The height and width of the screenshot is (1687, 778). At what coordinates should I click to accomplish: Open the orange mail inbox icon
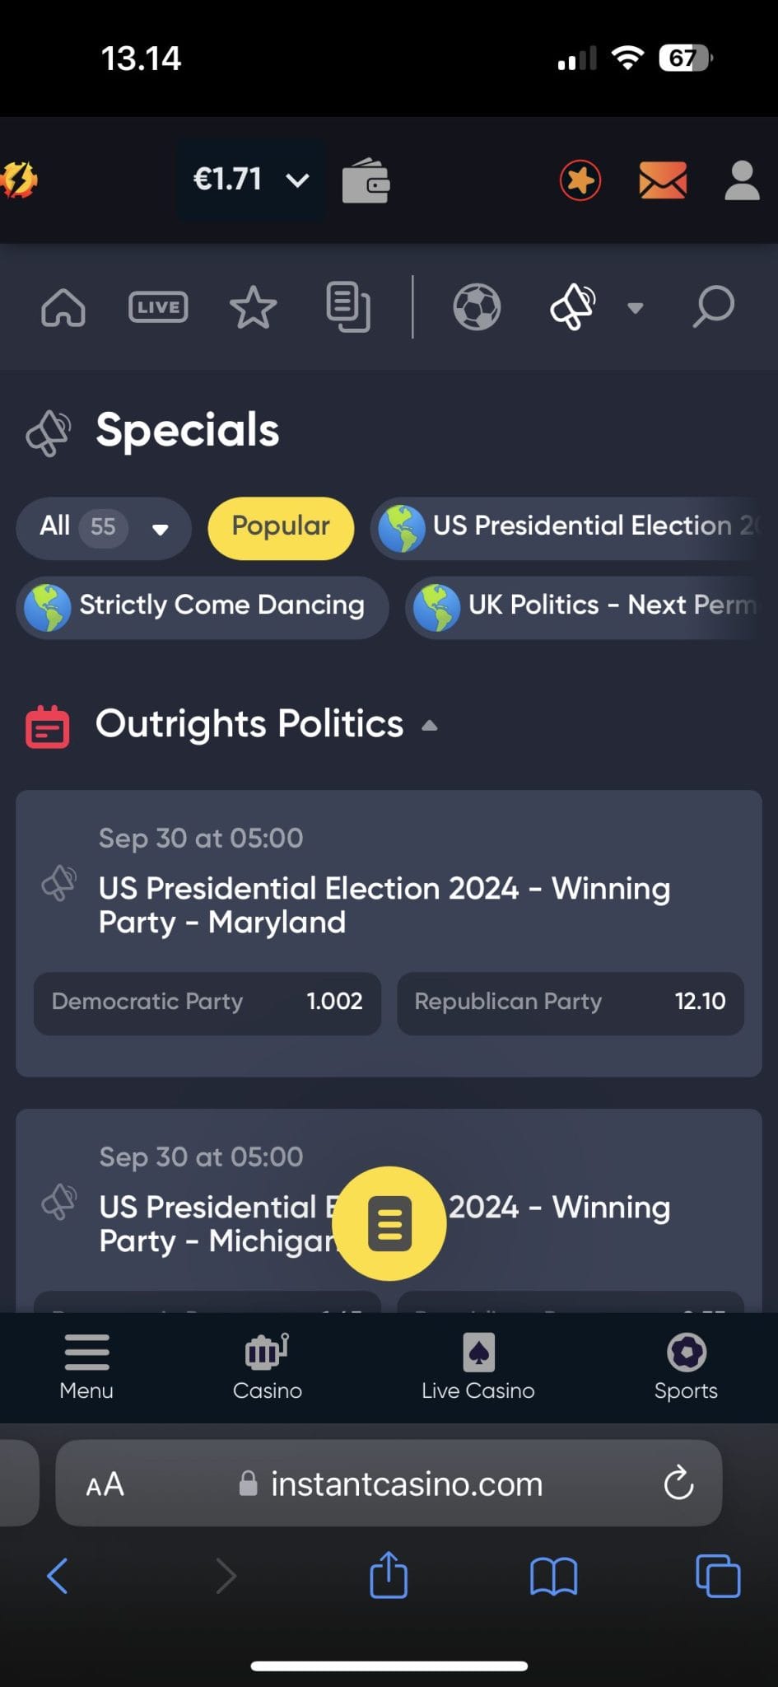tap(663, 180)
